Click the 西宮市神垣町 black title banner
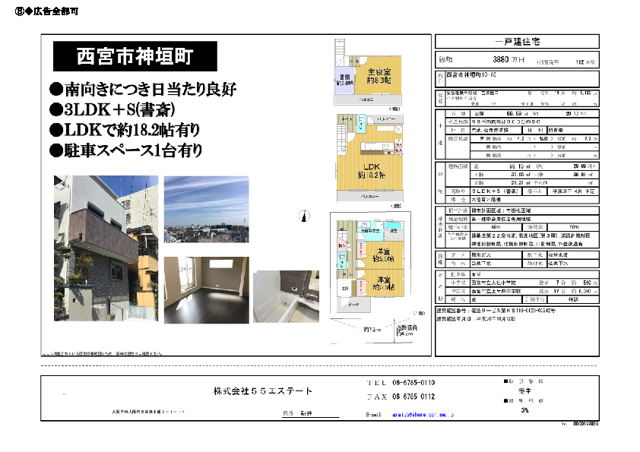This screenshot has width=640, height=452. coord(135,56)
